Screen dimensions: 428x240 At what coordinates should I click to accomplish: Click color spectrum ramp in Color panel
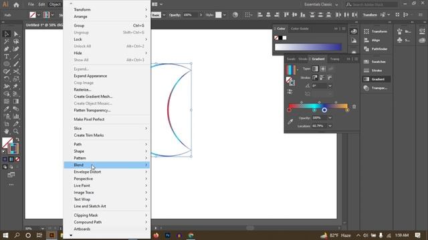pyautogui.click(x=308, y=47)
